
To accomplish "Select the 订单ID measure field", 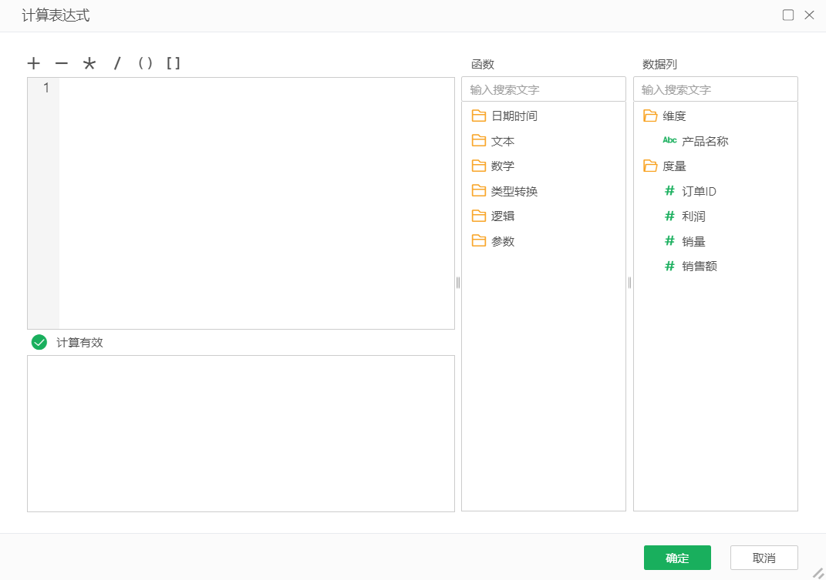I will click(x=699, y=191).
